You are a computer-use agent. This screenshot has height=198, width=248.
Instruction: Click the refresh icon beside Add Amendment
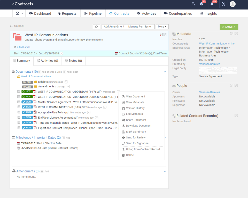click(x=96, y=27)
